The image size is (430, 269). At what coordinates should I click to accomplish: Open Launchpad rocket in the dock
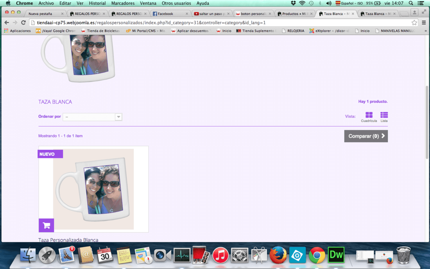(47, 255)
